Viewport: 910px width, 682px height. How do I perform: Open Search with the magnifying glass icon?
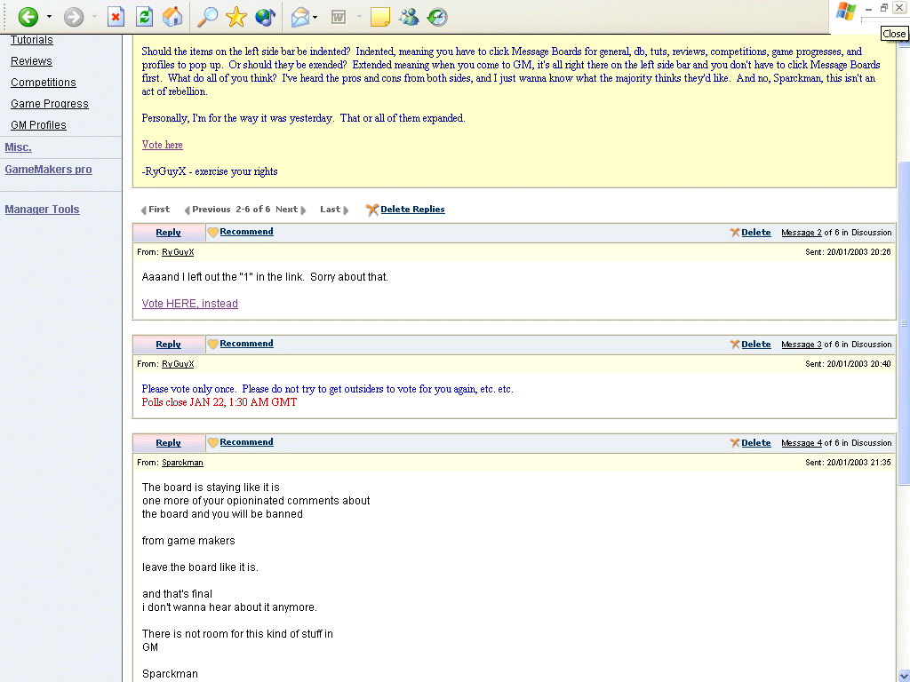(x=207, y=17)
